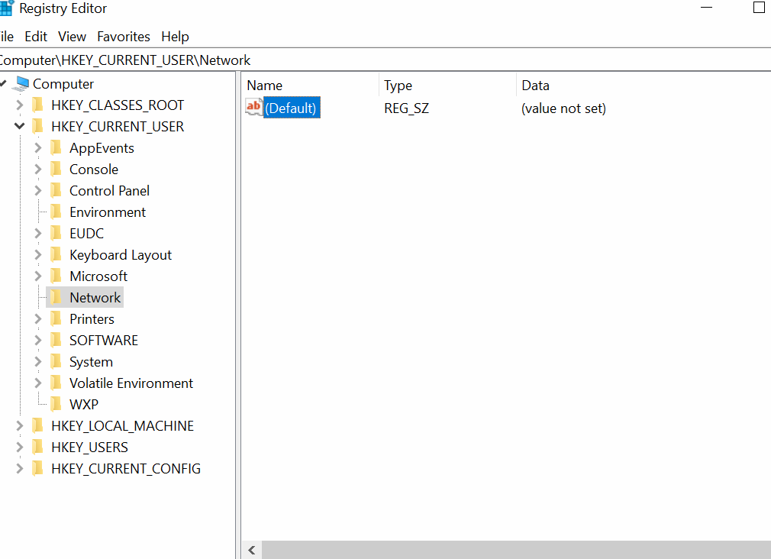Click the HKEY_USERS folder icon

point(37,447)
